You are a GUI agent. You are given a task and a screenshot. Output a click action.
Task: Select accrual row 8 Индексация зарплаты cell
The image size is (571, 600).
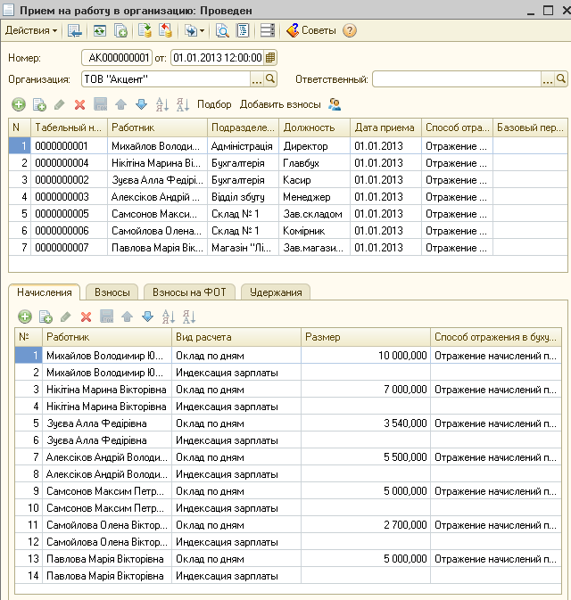click(236, 474)
